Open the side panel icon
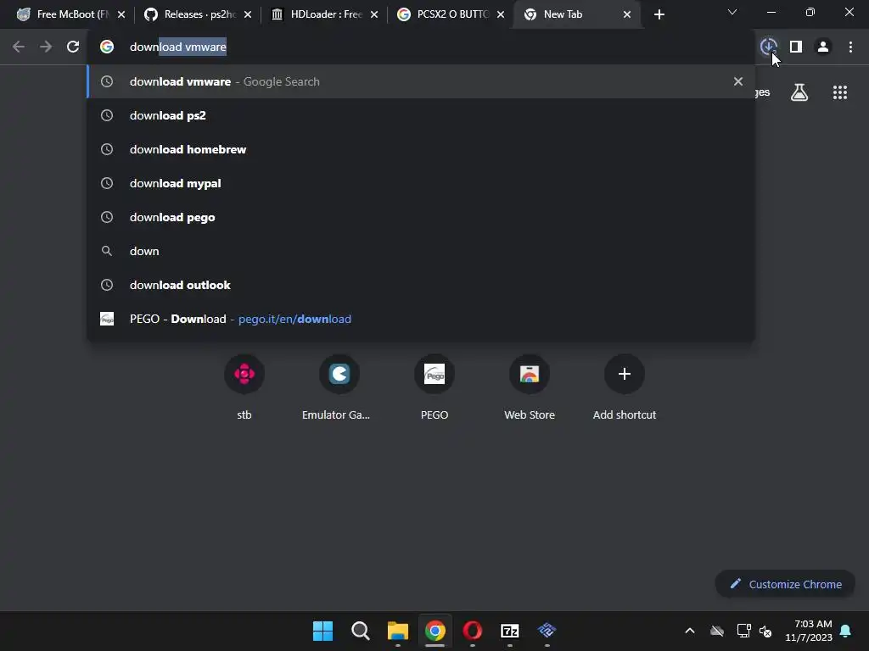 796,47
